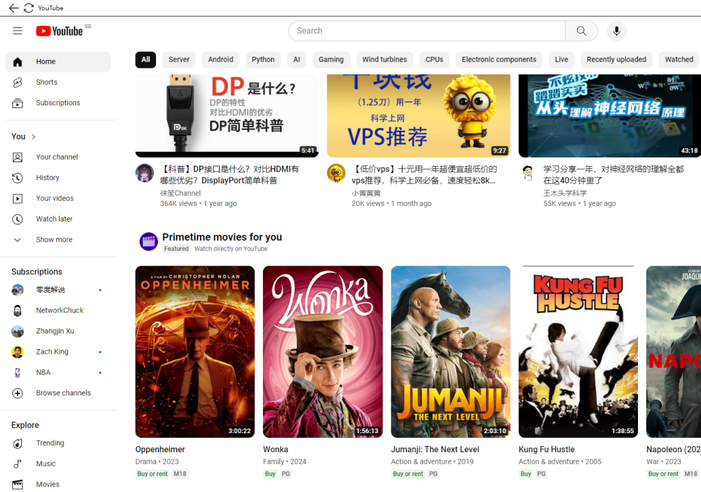Open the NetworkChuck subscription channel
This screenshot has width=701, height=492.
(x=60, y=311)
